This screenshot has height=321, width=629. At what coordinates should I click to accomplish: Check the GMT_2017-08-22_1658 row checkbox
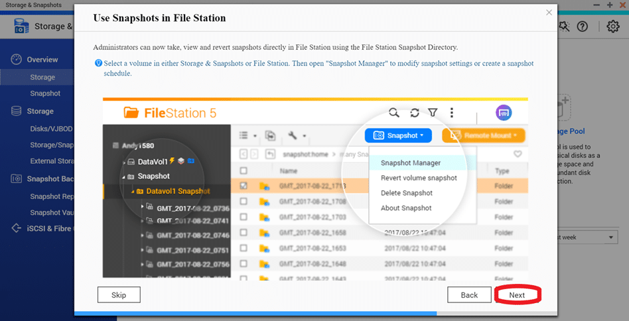pyautogui.click(x=244, y=232)
